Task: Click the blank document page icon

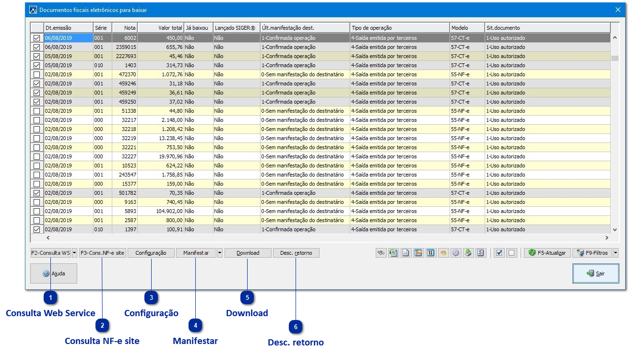Action: click(406, 253)
